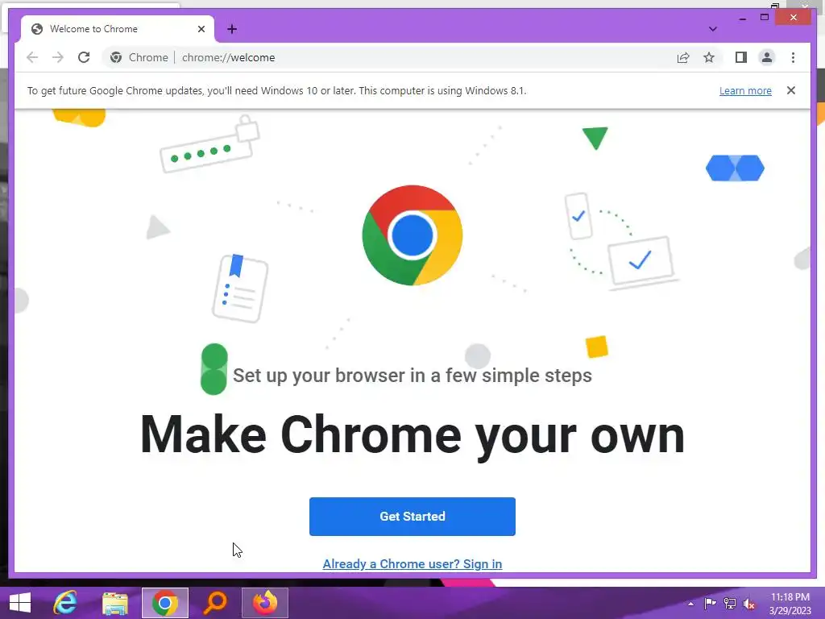
Task: Open the clock showing 11:18 PM
Action: (x=790, y=603)
